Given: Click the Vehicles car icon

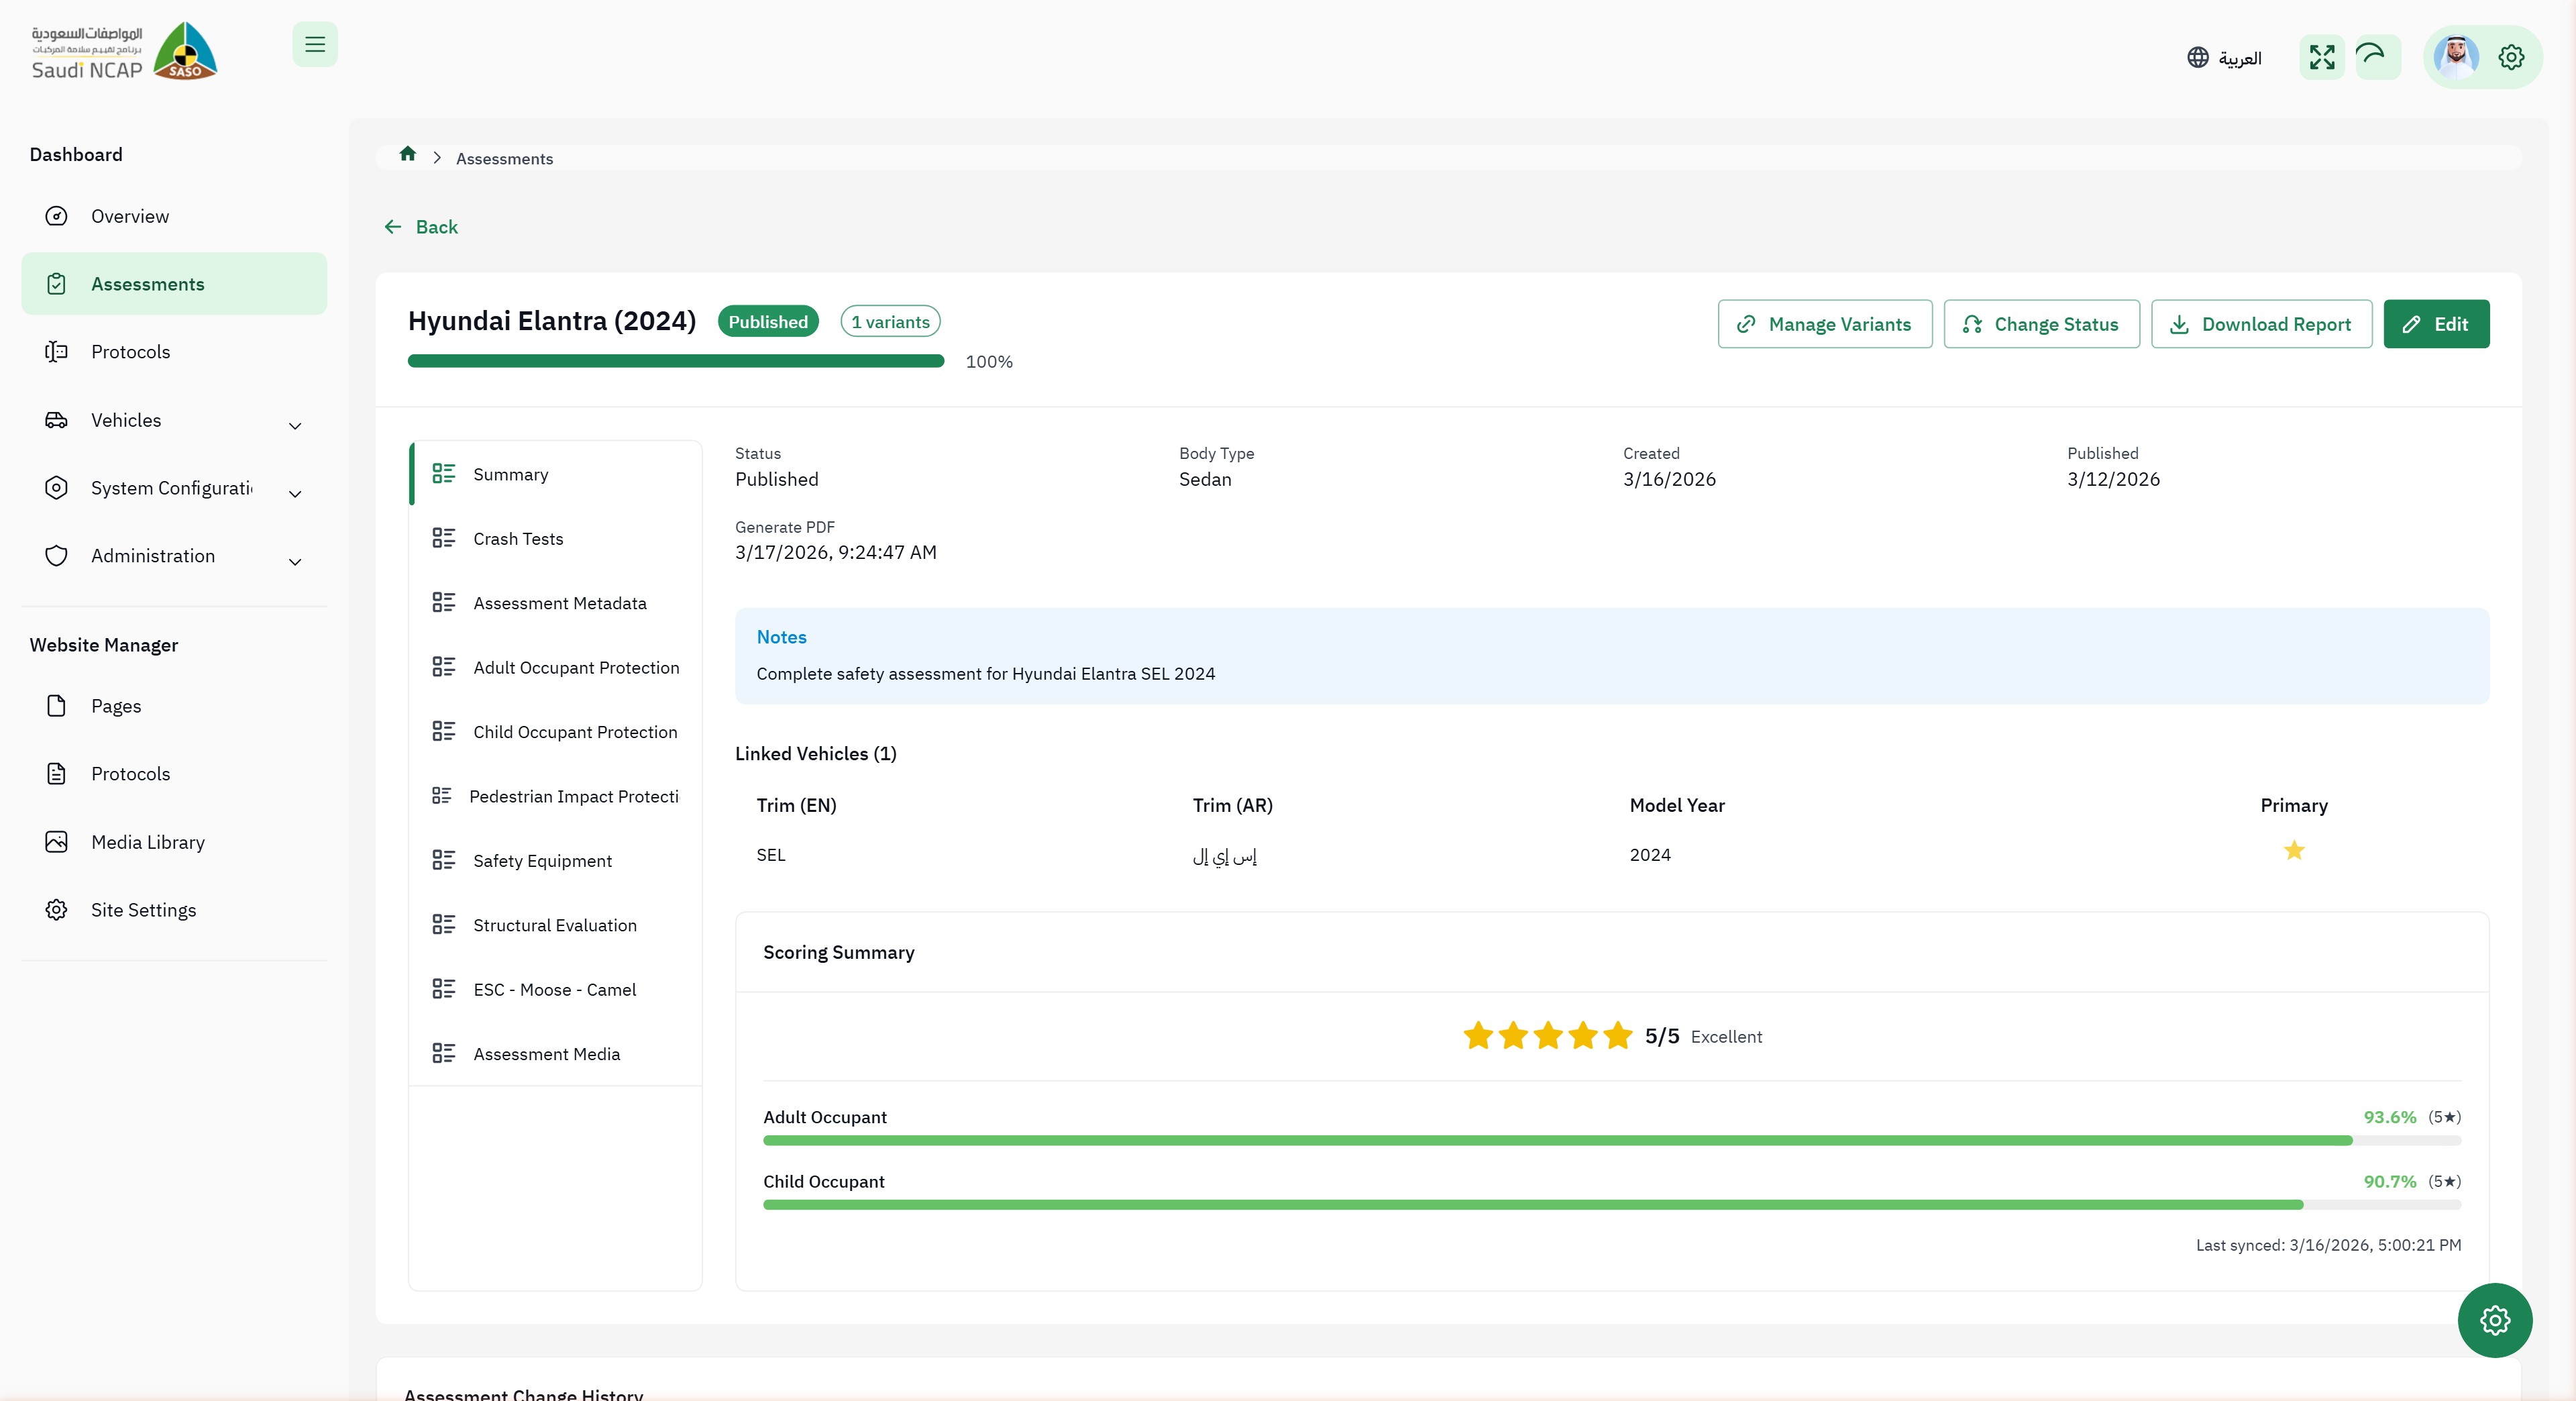Looking at the screenshot, I should tap(56, 420).
